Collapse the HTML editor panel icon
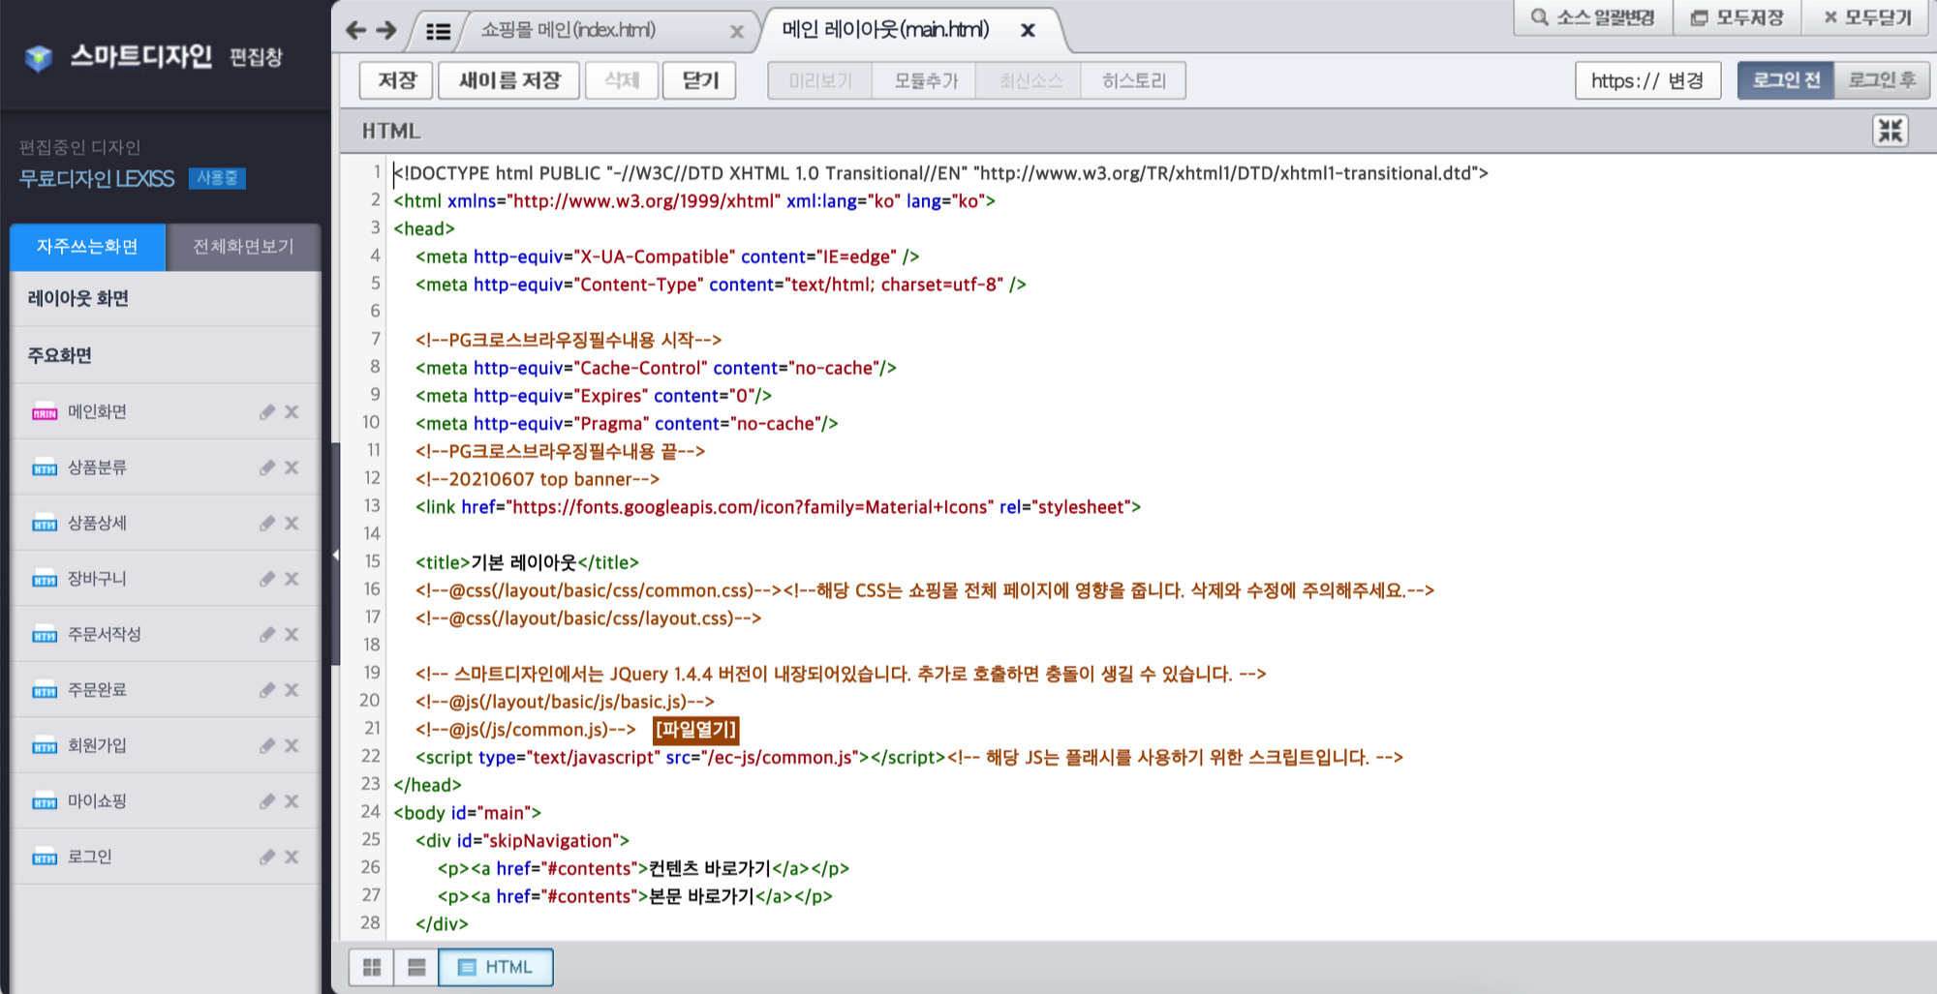 1890,131
